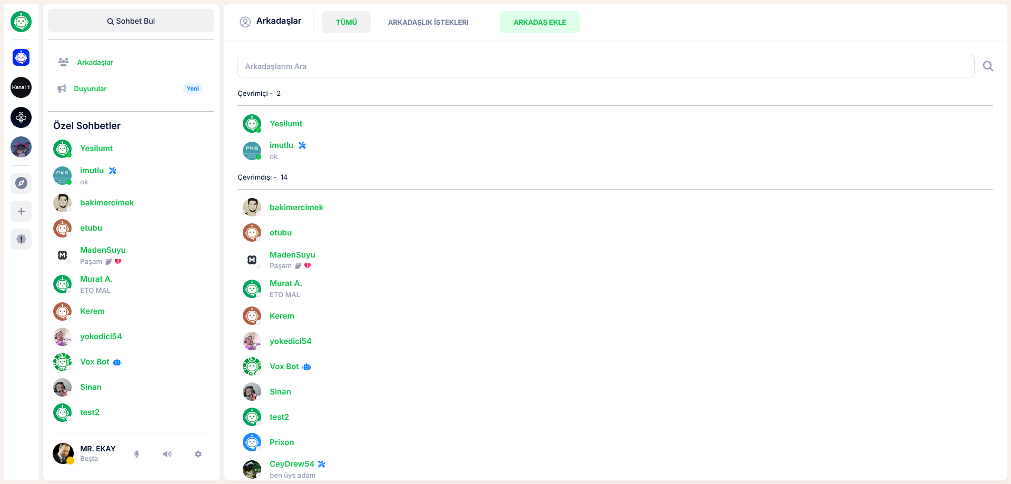Open user settings gear icon

coord(198,454)
